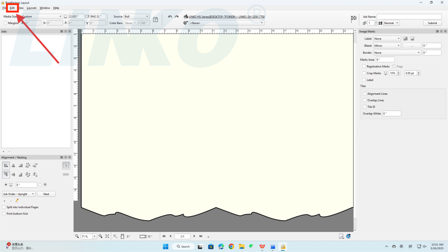This screenshot has height=252, width=448.
Task: Enable Split into Individual Pages
Action: coord(4,207)
